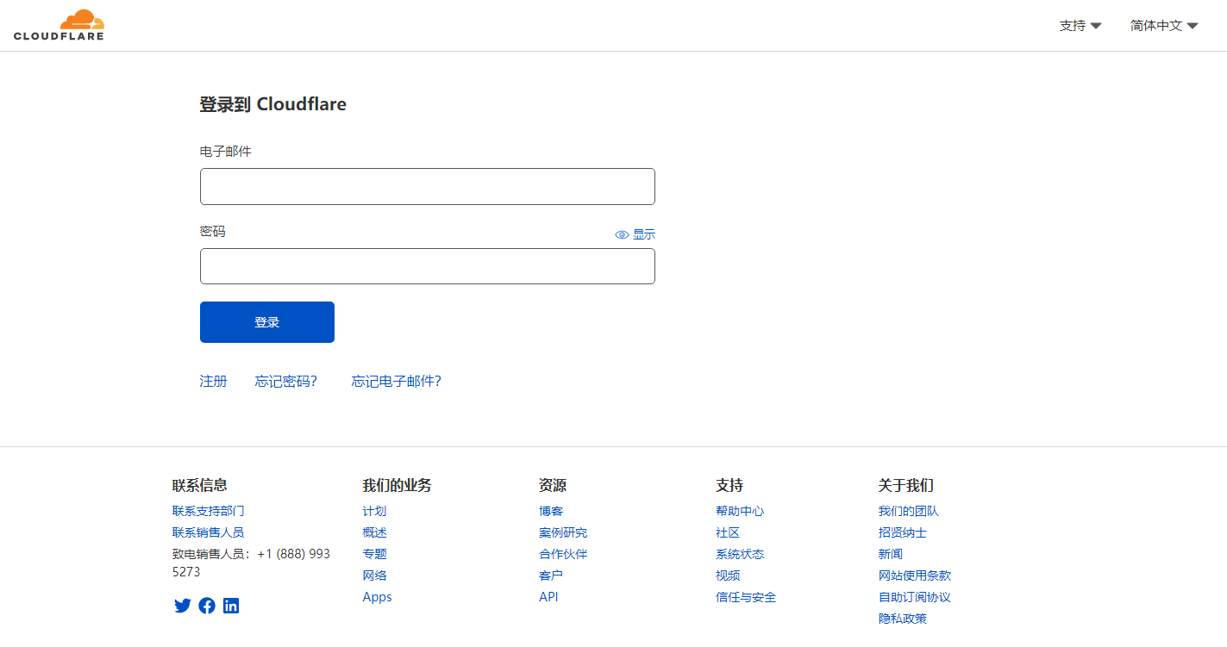
Task: Click the 电子邮件 field label
Action: pyautogui.click(x=226, y=151)
